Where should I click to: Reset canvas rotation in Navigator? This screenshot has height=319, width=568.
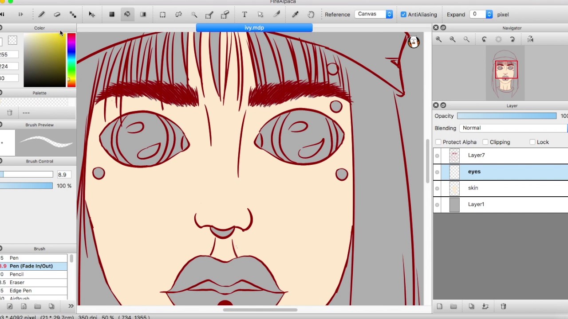(498, 39)
